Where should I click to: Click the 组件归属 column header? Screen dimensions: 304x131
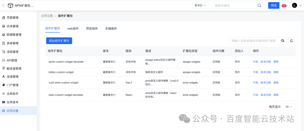(218, 51)
